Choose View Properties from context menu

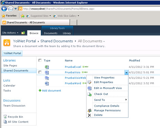pyautogui.click(x=104, y=78)
